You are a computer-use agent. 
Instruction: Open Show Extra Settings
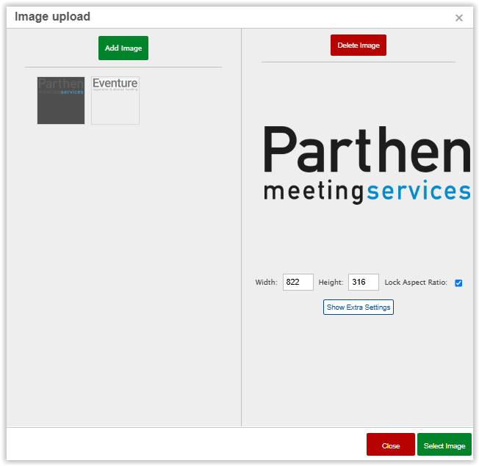tap(358, 307)
